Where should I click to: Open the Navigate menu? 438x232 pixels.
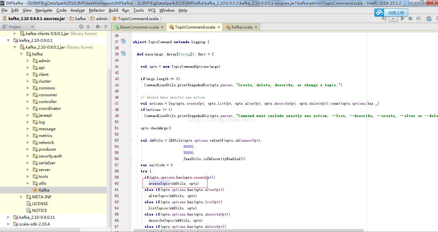[44, 10]
